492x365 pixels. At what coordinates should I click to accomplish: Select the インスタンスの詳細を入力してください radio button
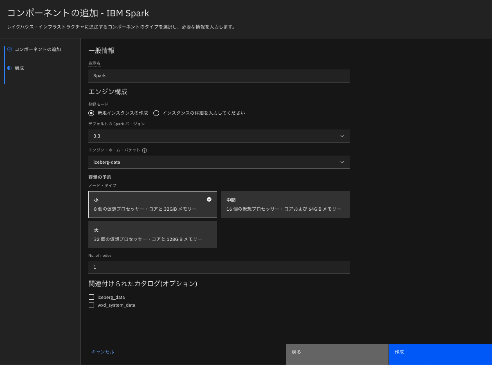click(x=156, y=113)
